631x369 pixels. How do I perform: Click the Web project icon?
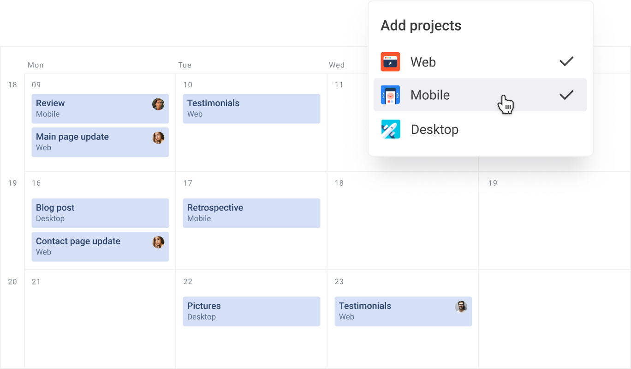[390, 61]
